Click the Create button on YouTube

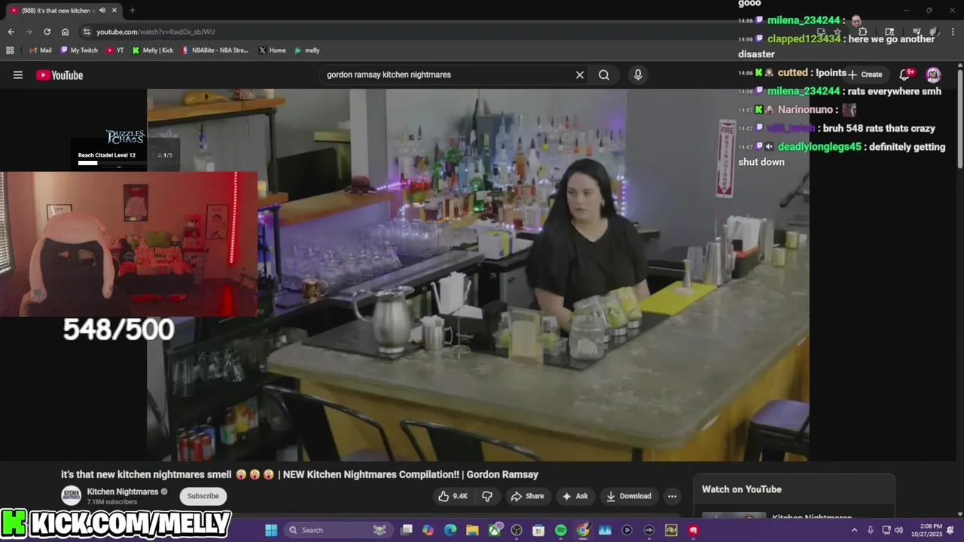point(865,74)
